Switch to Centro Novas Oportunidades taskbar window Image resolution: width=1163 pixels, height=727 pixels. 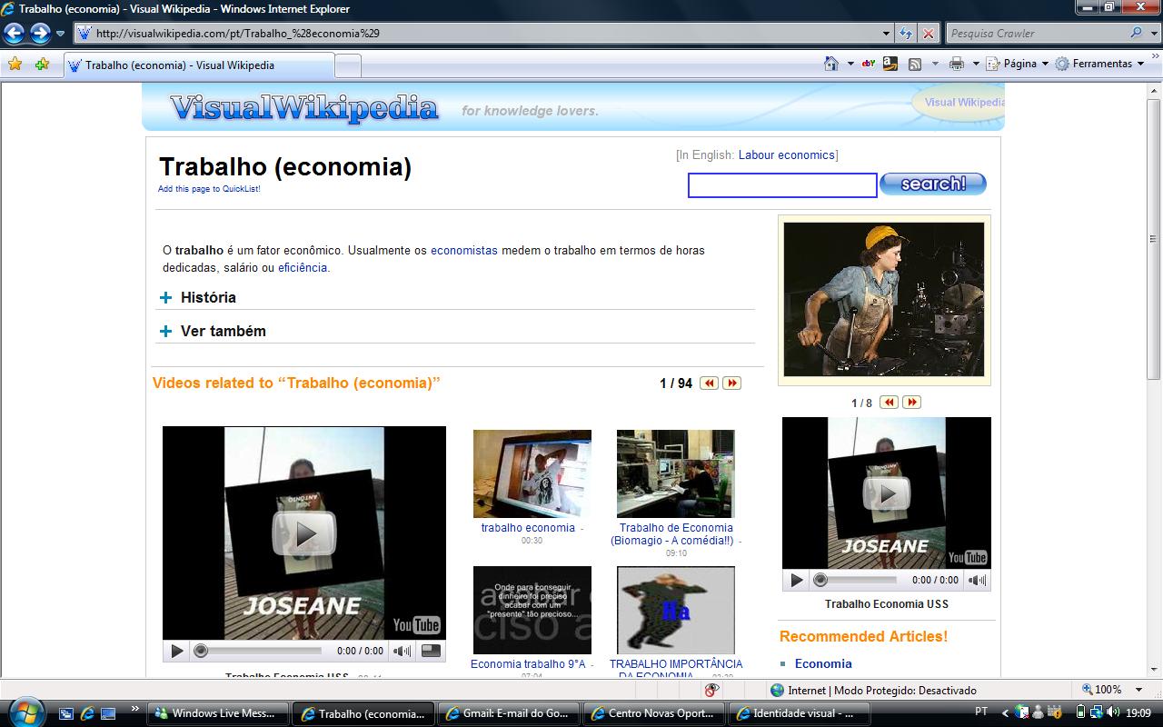tap(652, 713)
